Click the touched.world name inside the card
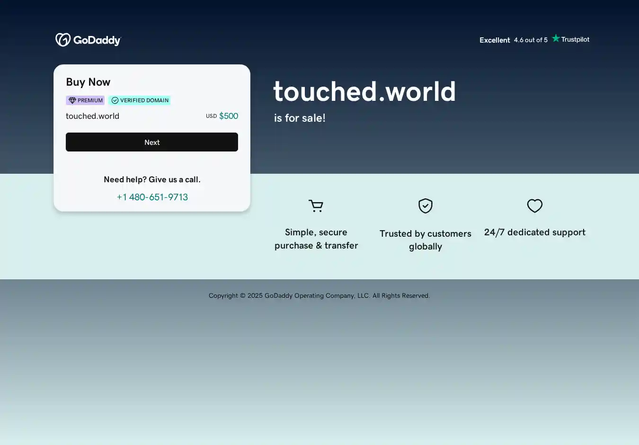 click(x=92, y=116)
